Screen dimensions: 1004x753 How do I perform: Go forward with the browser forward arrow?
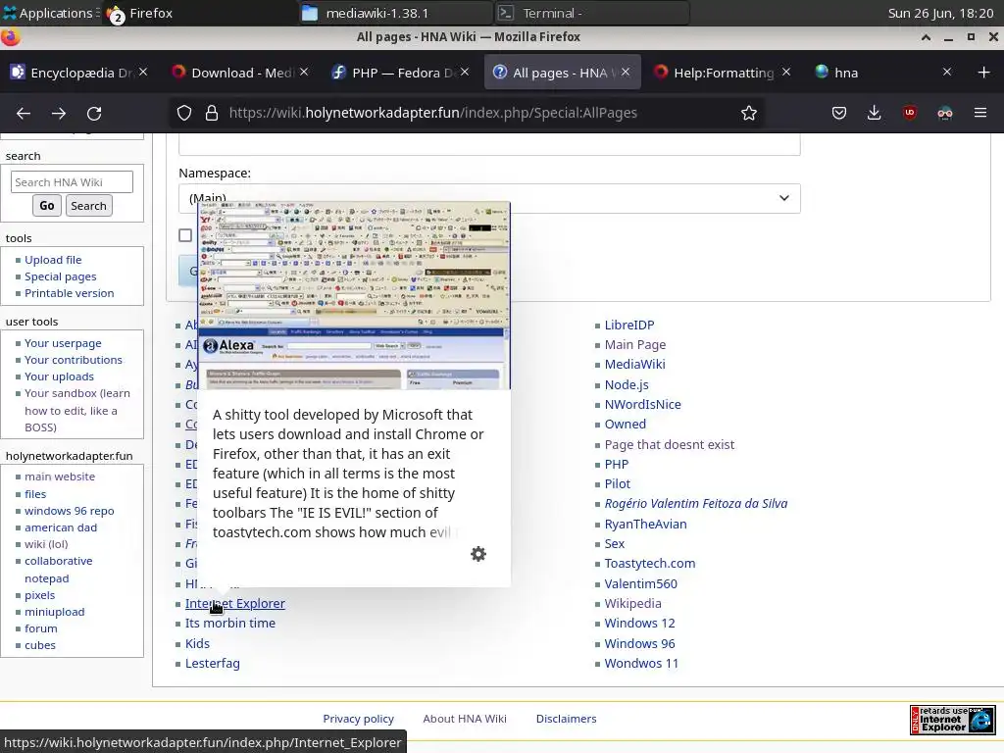pos(59,114)
